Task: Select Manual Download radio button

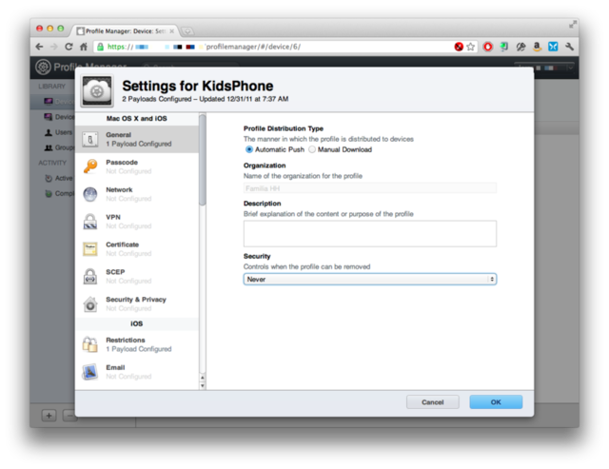Action: [x=312, y=149]
